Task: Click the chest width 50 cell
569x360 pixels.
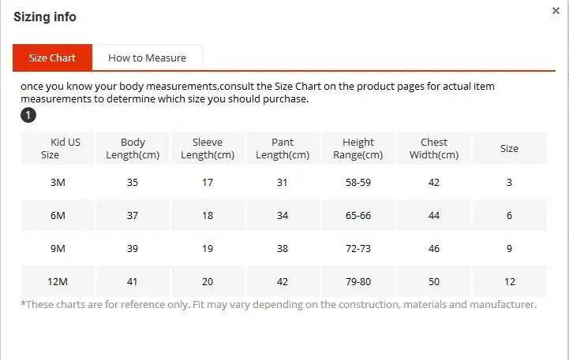Action: click(x=434, y=281)
